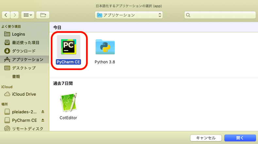Select アプリケーション in the sidebar
Viewport: 258px width, 144px height.
tap(24, 59)
